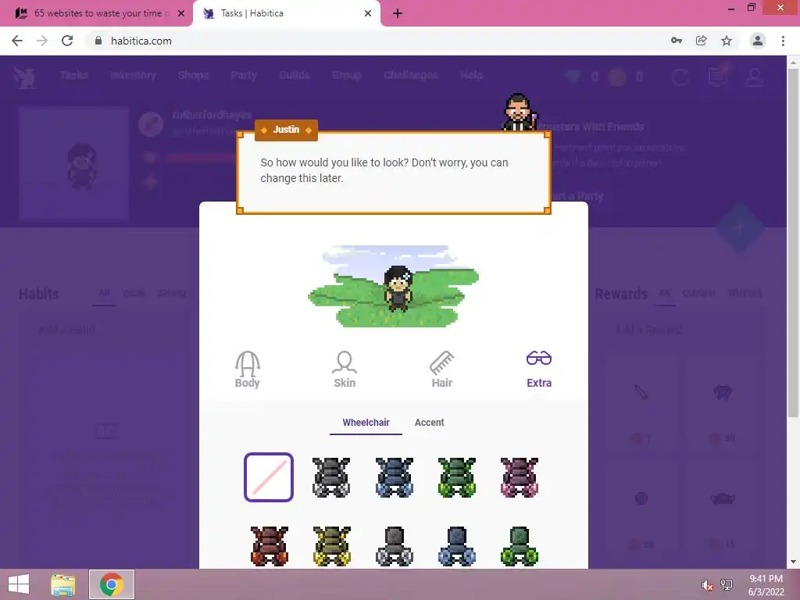
Task: Switch to the Accent sub-tab
Action: point(429,423)
